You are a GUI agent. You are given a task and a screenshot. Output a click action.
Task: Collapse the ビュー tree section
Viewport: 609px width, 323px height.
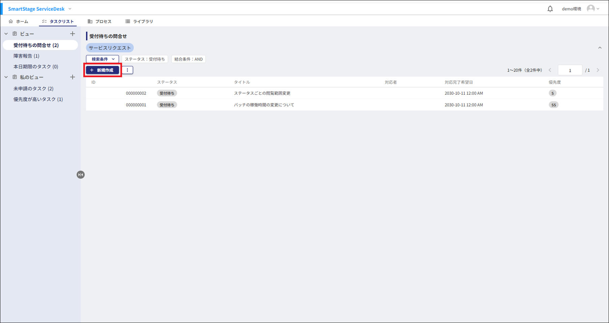tap(6, 34)
